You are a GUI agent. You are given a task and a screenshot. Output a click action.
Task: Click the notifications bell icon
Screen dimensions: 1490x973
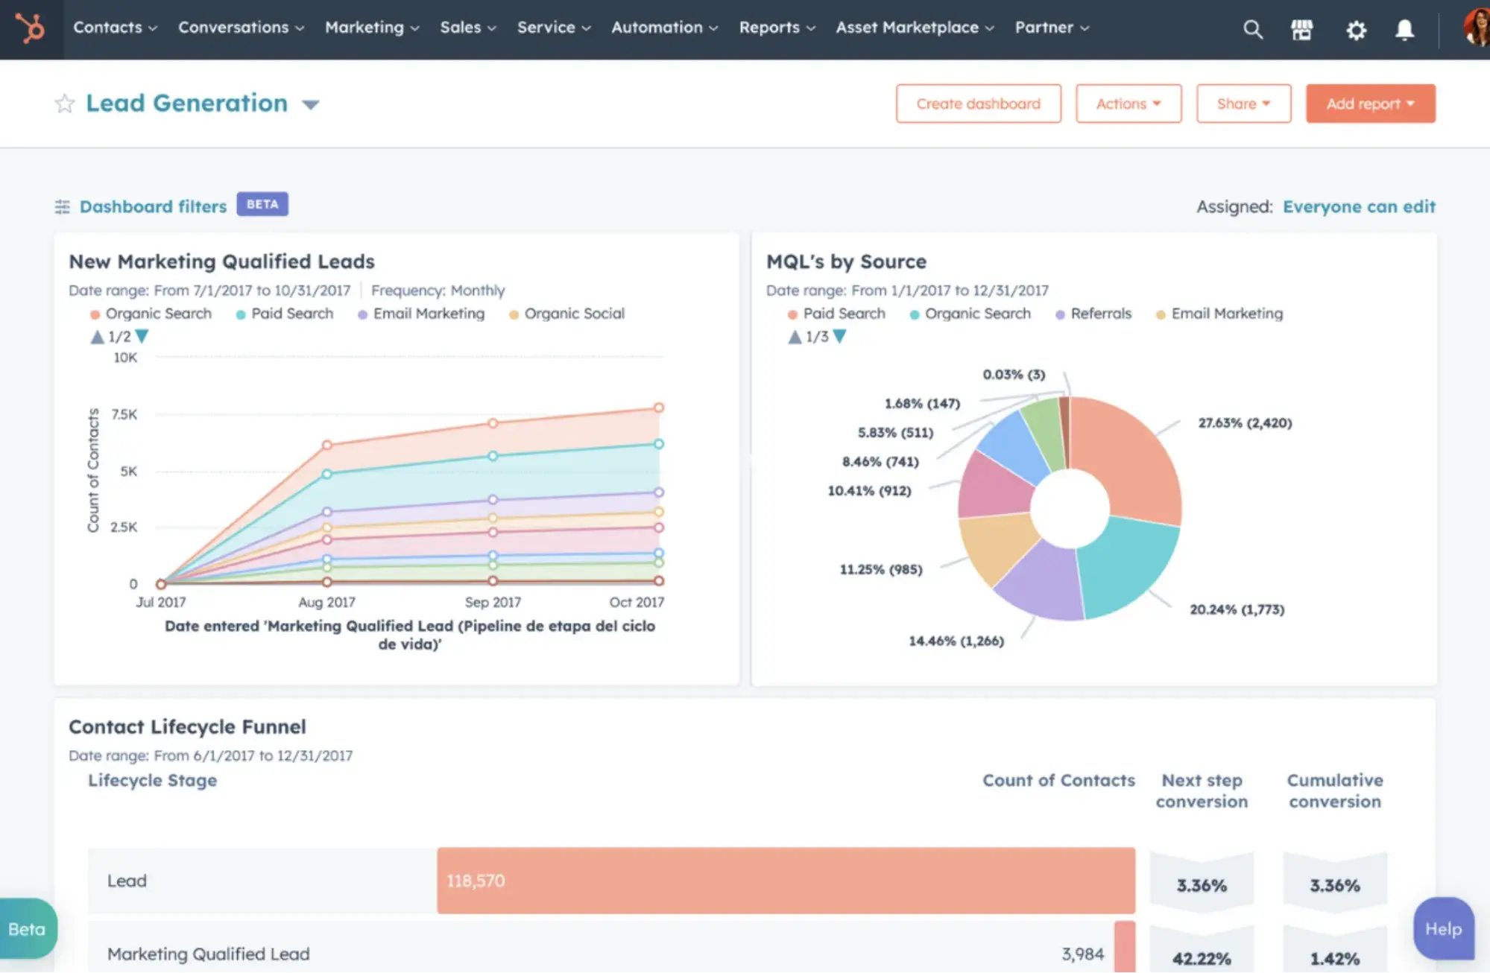click(1404, 30)
